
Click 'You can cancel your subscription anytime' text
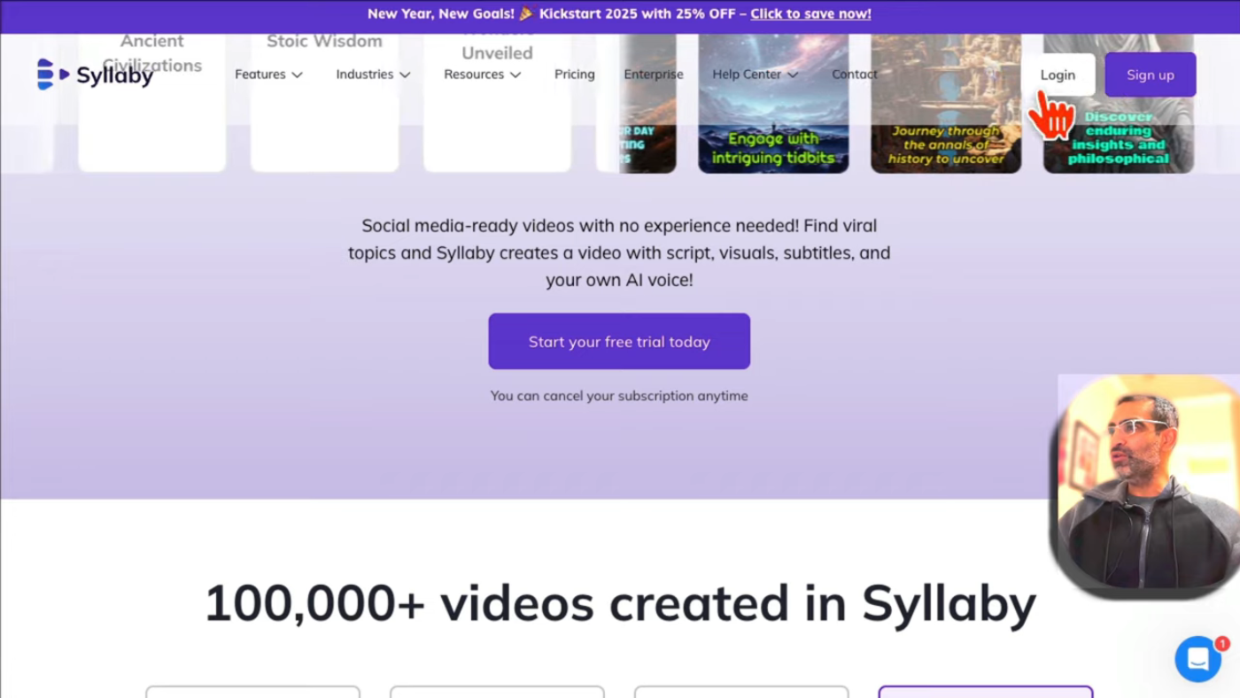(x=619, y=396)
